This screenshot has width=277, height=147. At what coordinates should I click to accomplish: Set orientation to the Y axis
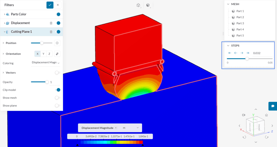point(43,54)
